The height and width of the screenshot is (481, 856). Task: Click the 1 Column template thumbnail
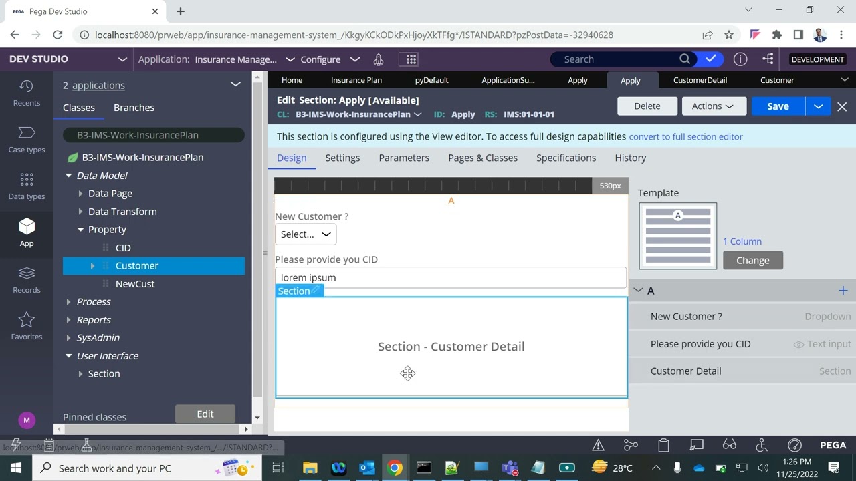coord(678,236)
